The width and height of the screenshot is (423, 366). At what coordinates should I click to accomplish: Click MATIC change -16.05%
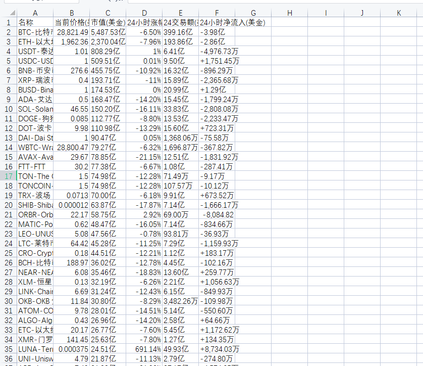[144, 224]
